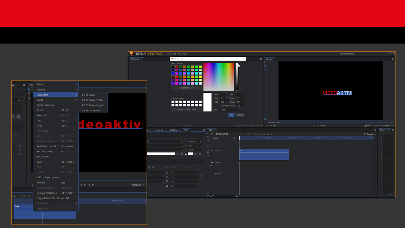Image resolution: width=405 pixels, height=228 pixels.
Task: Click the Export button in the Editor panel
Action: point(370,134)
